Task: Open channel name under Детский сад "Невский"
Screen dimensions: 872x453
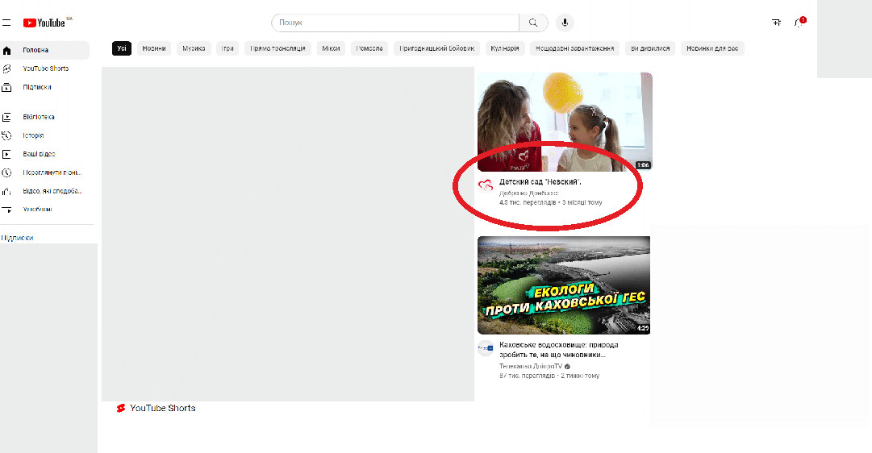Action: (529, 193)
